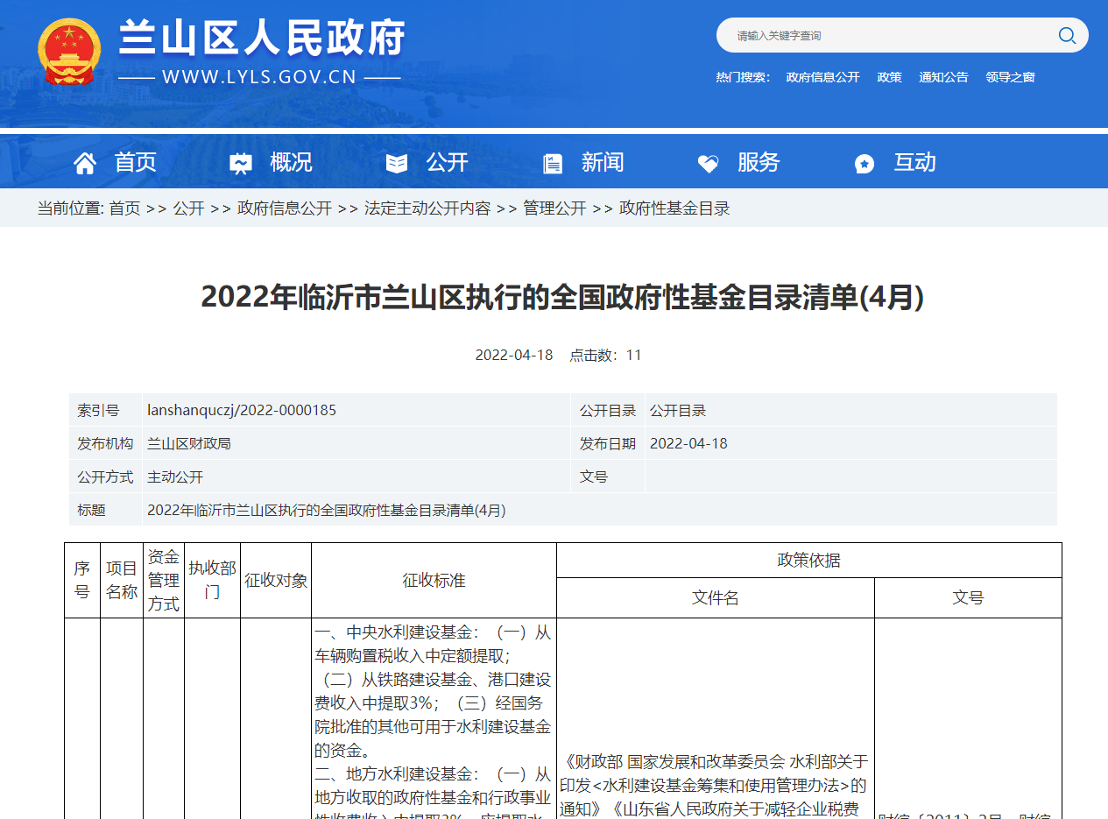
Task: Click the WWW.LYLS.GOV.CN site address text
Action: pos(259,77)
